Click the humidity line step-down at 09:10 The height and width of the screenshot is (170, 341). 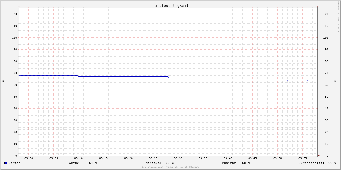pyautogui.click(x=78, y=76)
